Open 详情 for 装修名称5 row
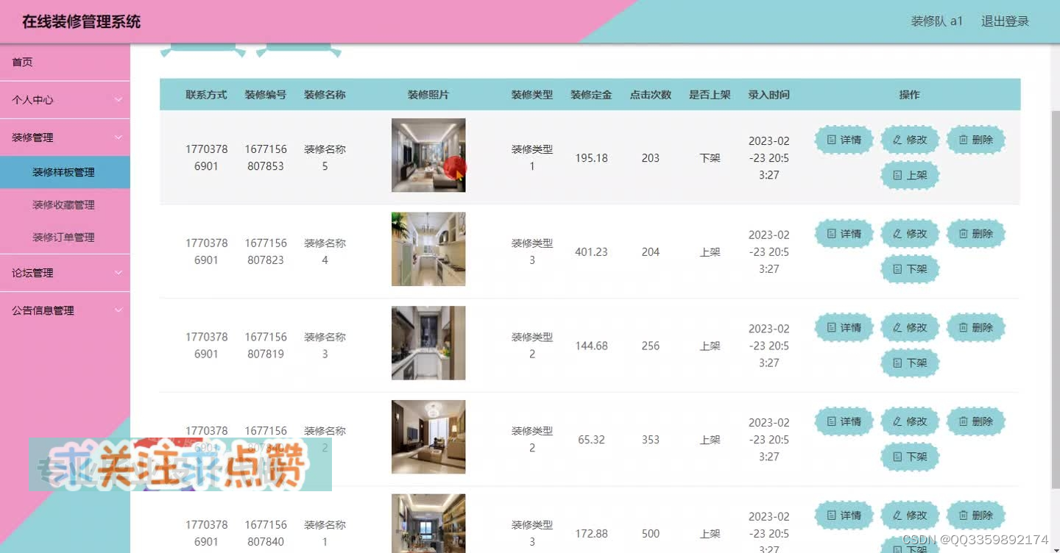 pos(844,140)
